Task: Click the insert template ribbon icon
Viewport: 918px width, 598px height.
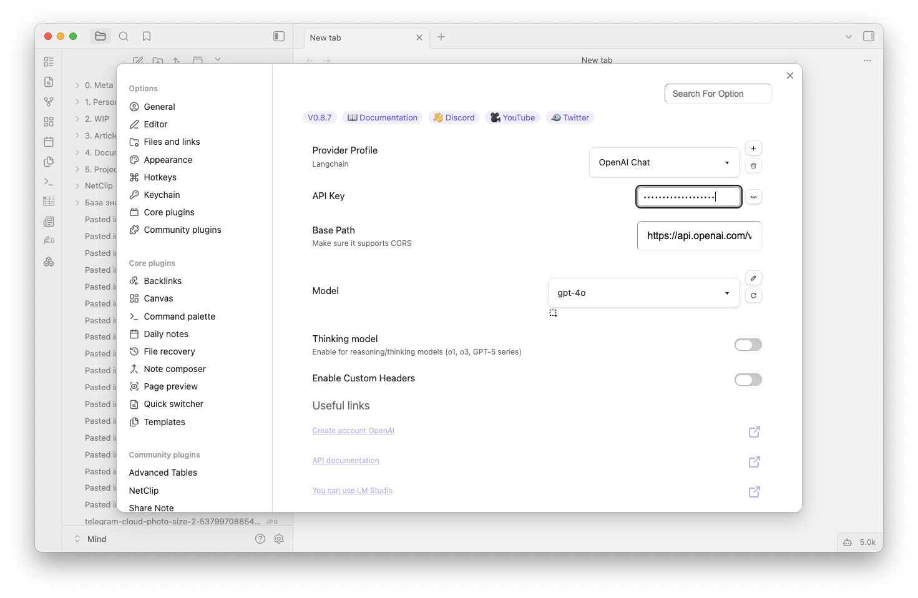Action: (49, 162)
